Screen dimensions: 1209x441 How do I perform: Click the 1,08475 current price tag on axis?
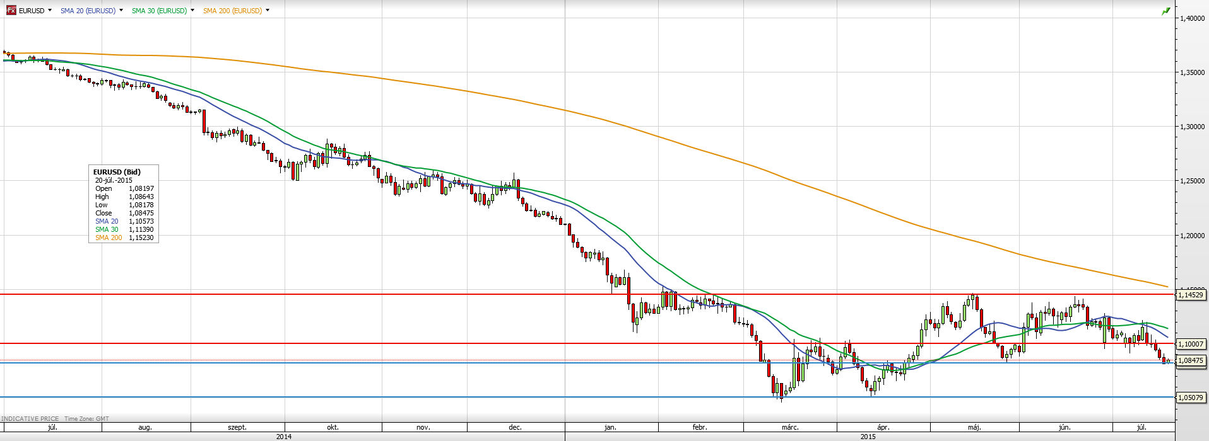tap(1190, 360)
